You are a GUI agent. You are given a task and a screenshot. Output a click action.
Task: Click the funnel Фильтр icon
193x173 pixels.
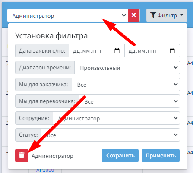click(153, 15)
